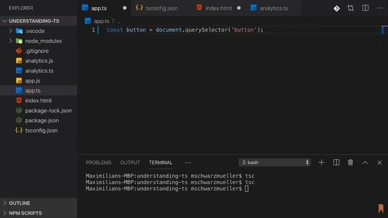The image size is (388, 218).
Task: Click the app.js JavaScript file icon
Action: 19,81
